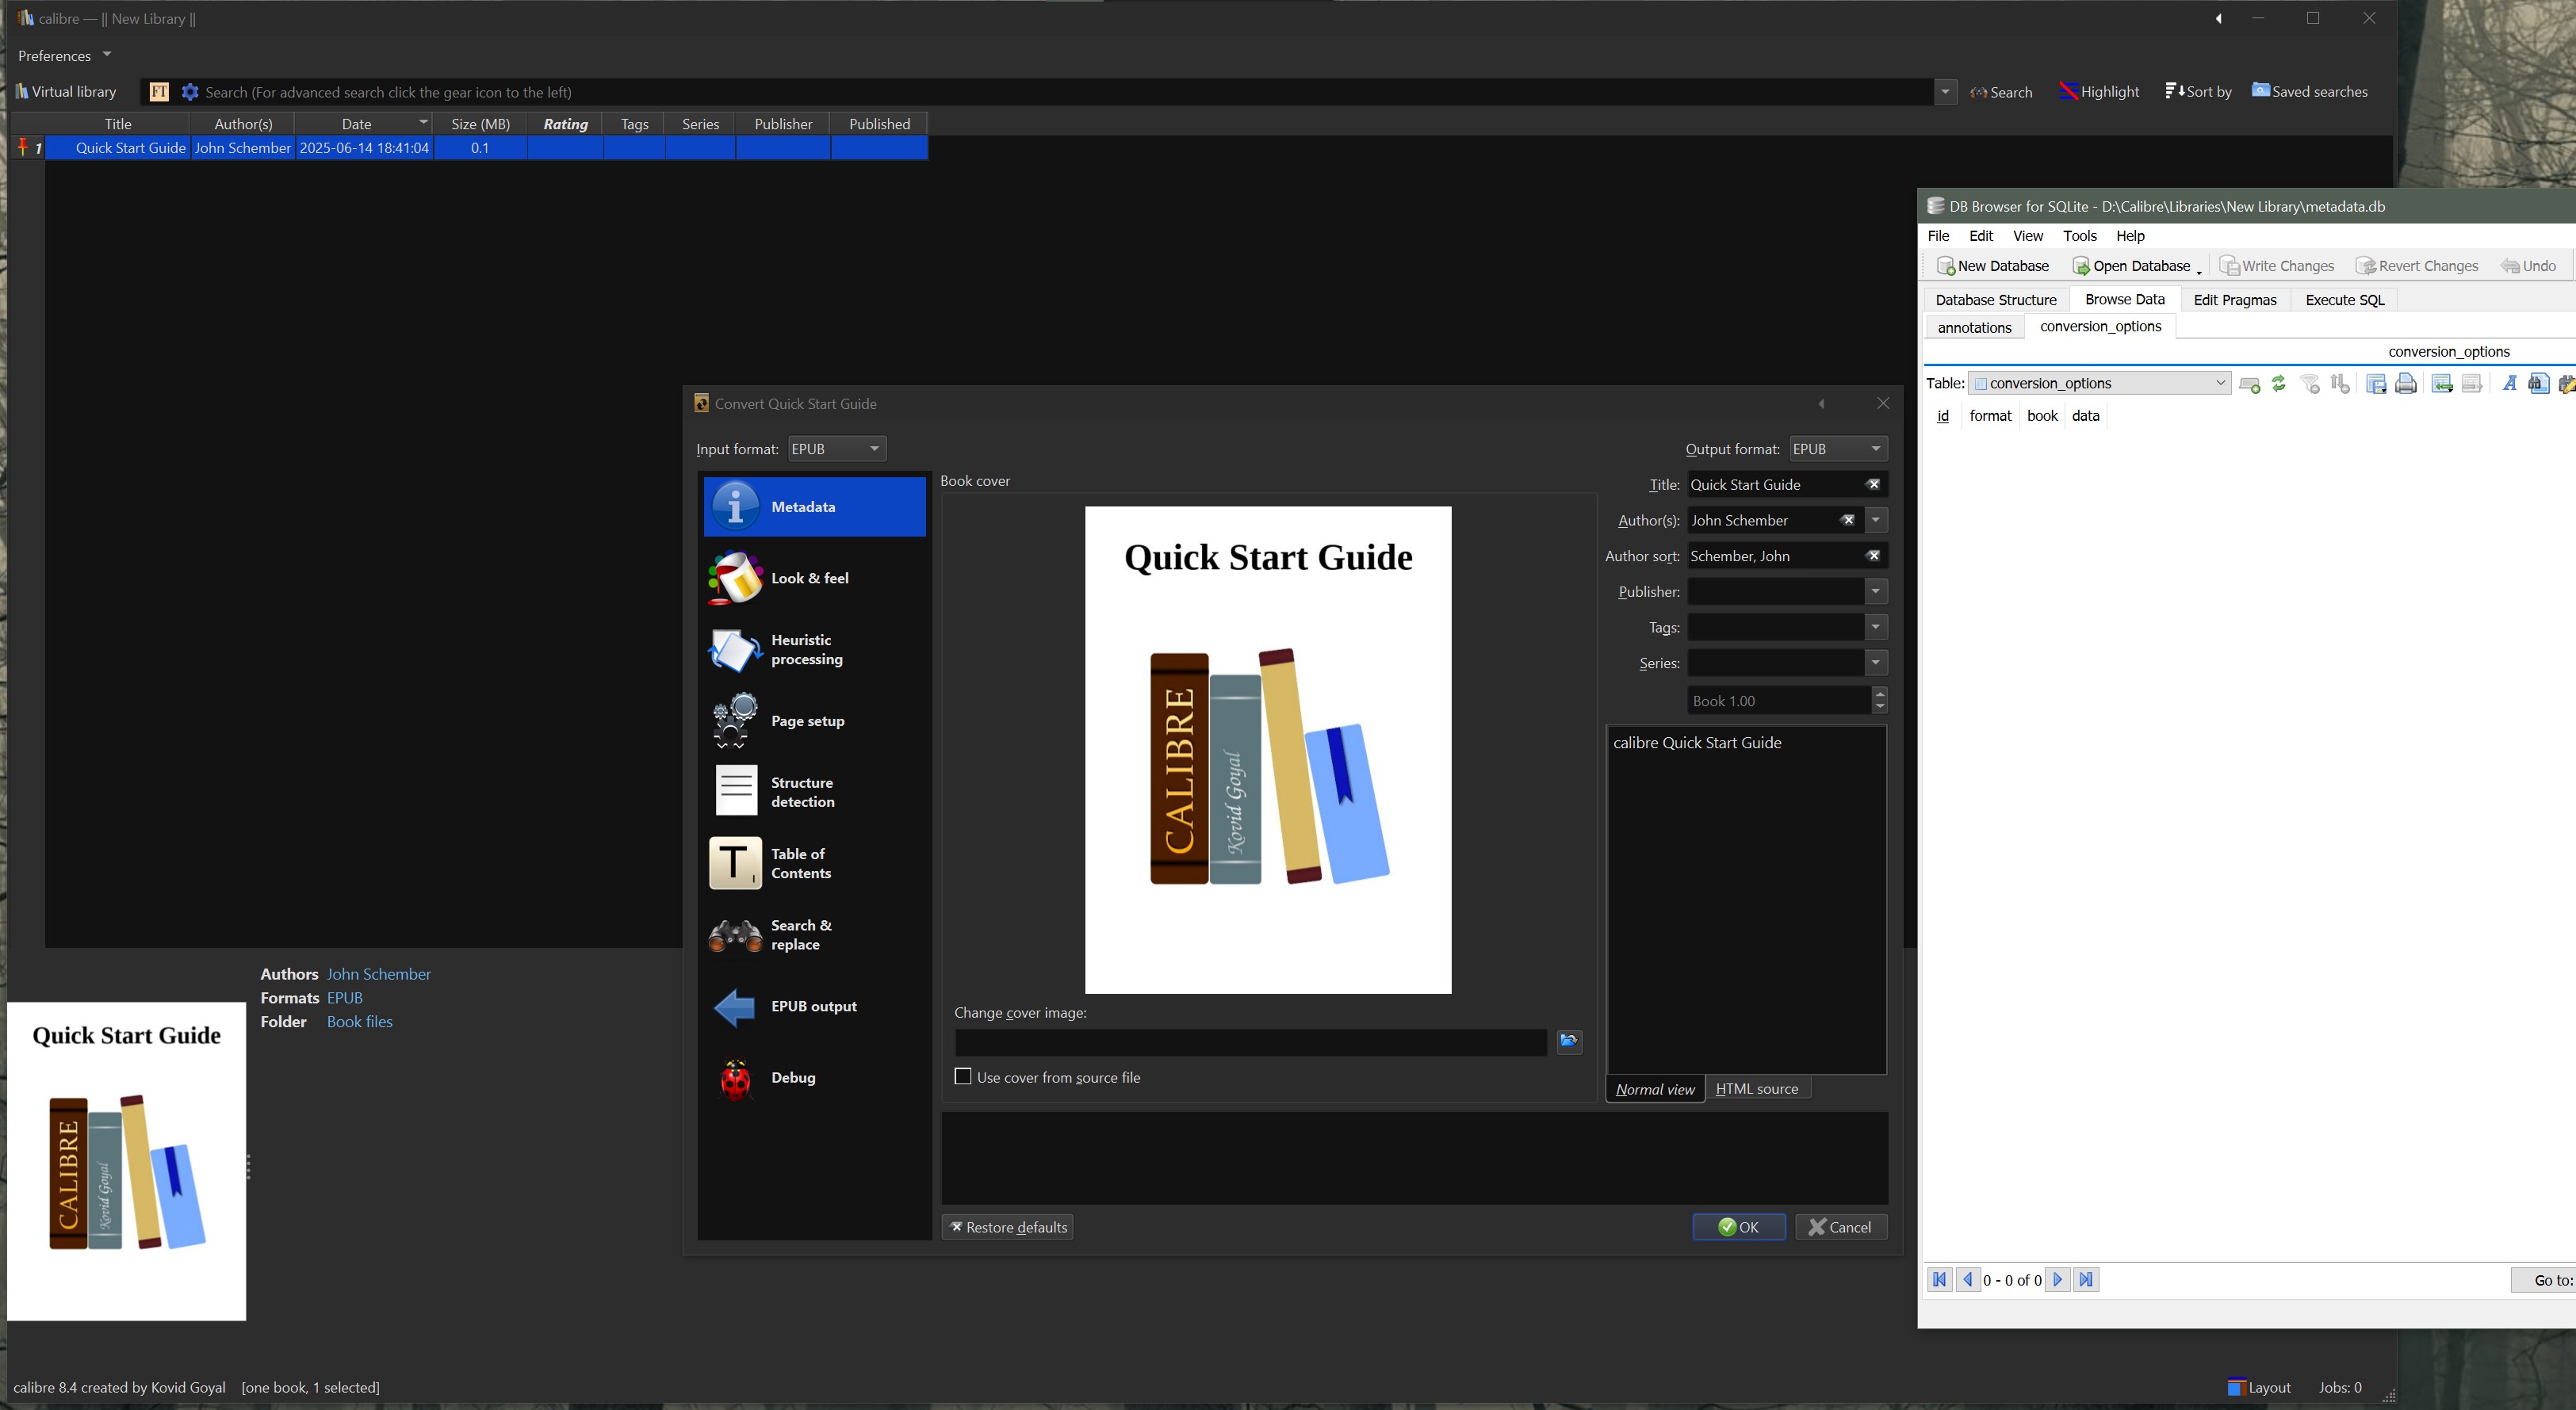Open the Debug section ladybug icon
Image resolution: width=2576 pixels, height=1410 pixels.
[x=736, y=1077]
